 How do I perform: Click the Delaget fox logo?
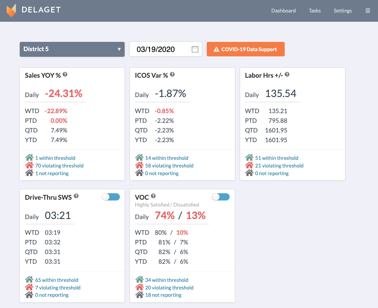point(11,10)
